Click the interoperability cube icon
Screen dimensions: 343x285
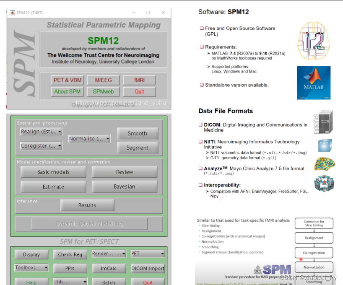pos(324,183)
